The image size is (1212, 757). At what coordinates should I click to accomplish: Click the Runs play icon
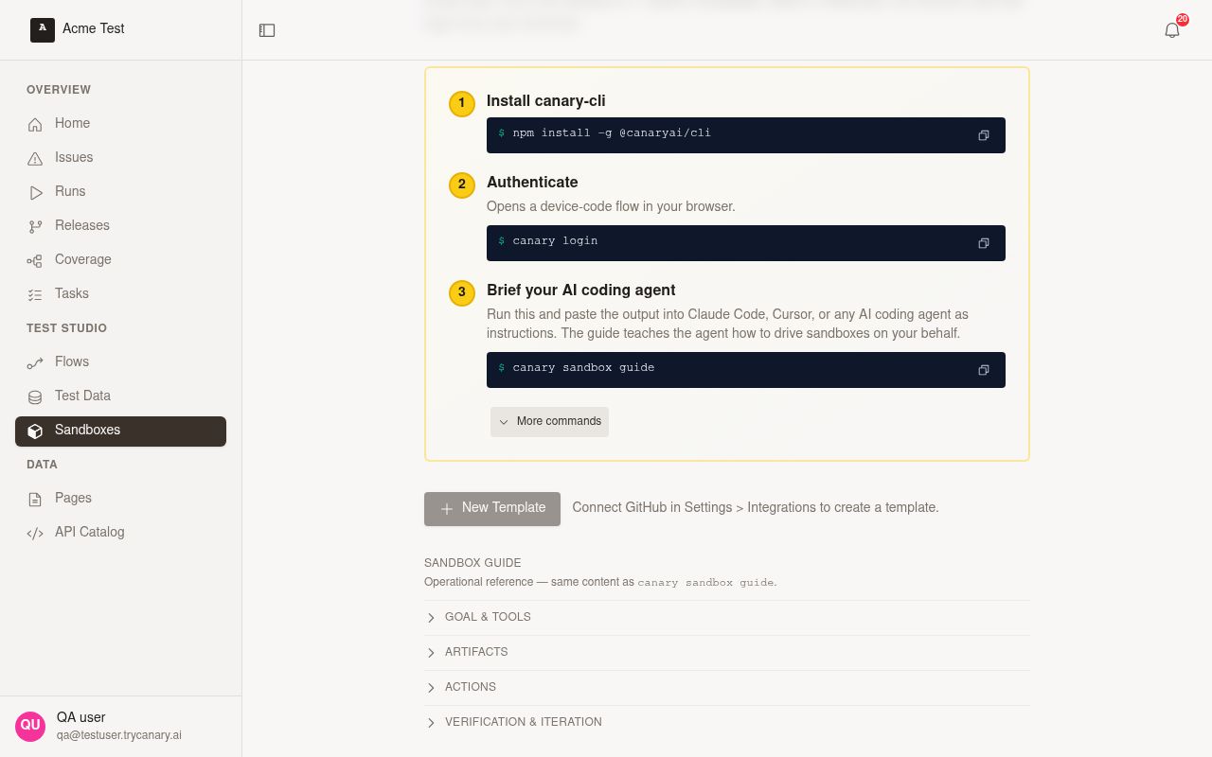(35, 192)
